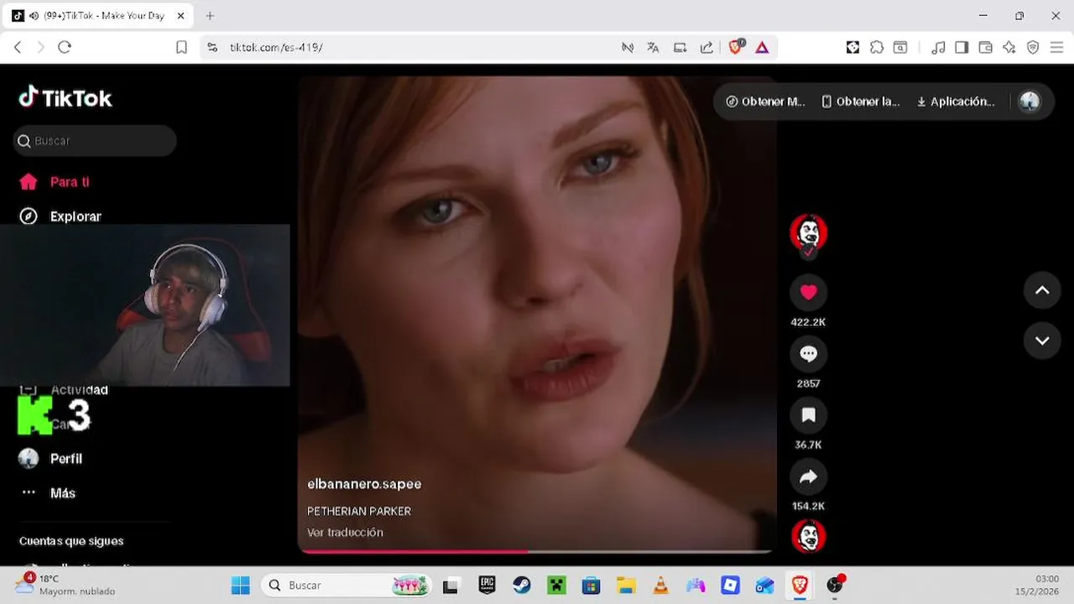Toggle the browser sidebar panel icon
This screenshot has width=1074, height=604.
[962, 48]
